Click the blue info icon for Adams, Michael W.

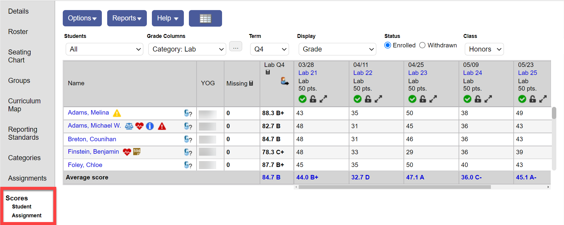150,126
